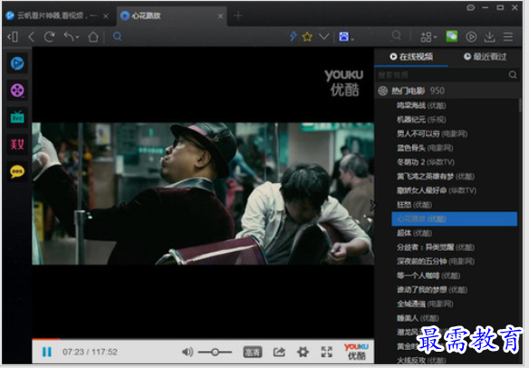Open the WeChat toolbar icon
Image resolution: width=529 pixels, height=368 pixels.
pyautogui.click(x=452, y=36)
